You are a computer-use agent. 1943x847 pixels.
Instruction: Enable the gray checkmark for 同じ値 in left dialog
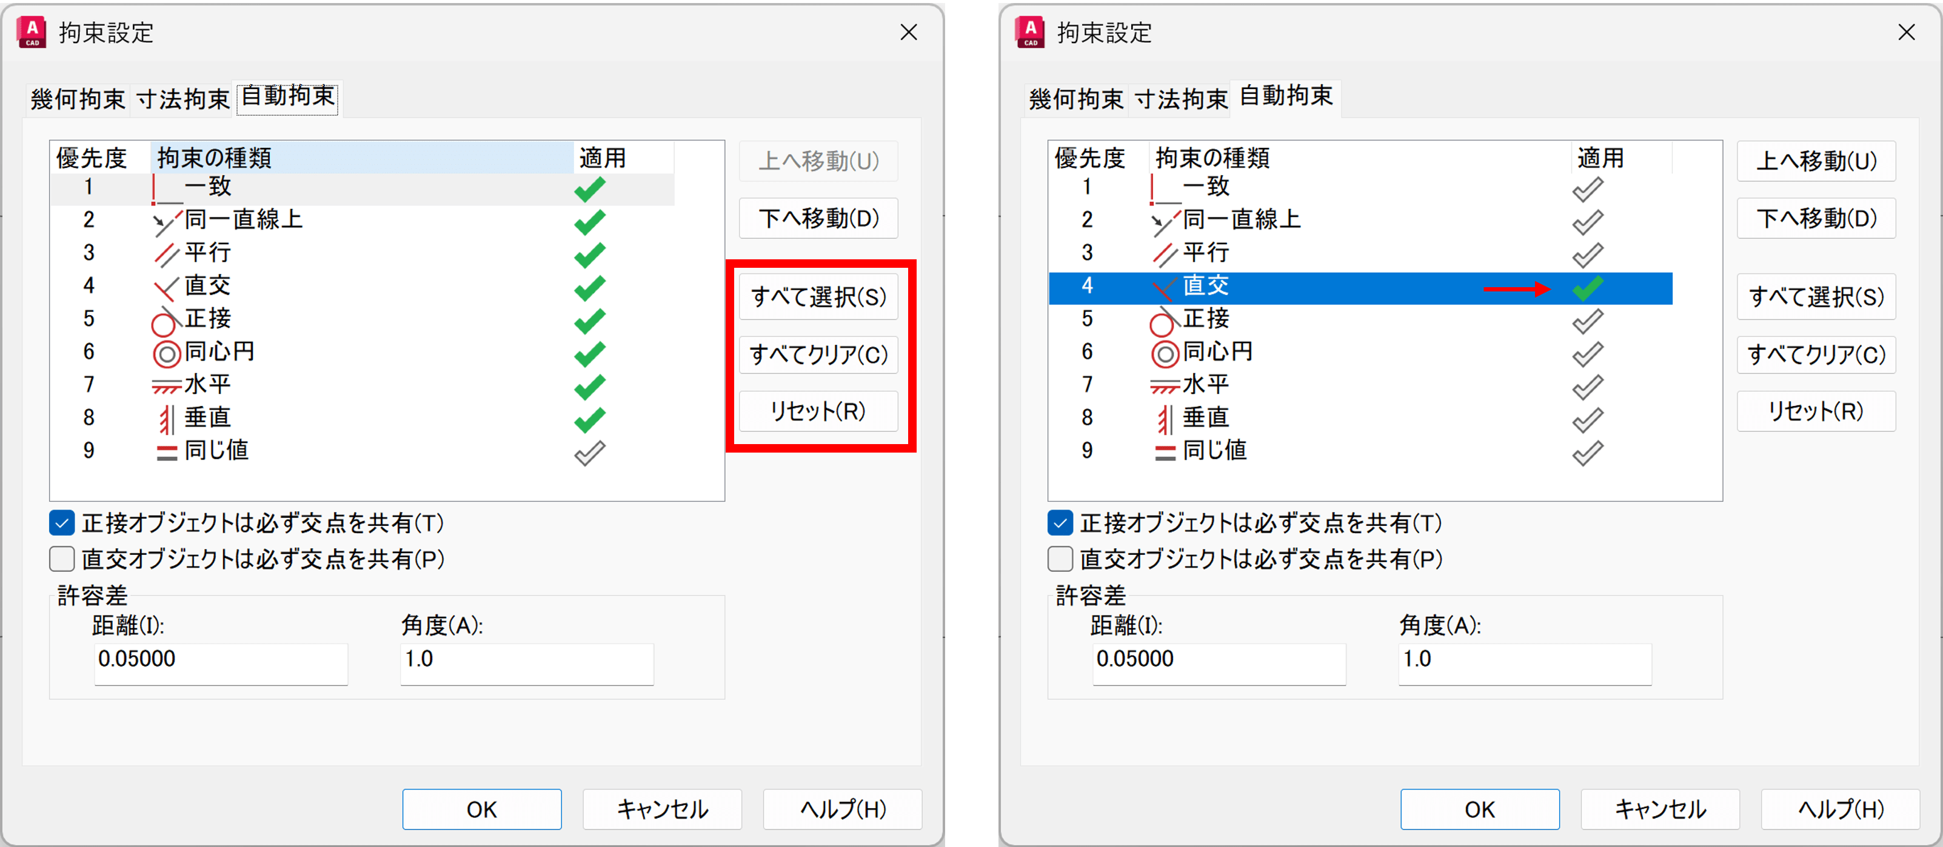tap(589, 453)
